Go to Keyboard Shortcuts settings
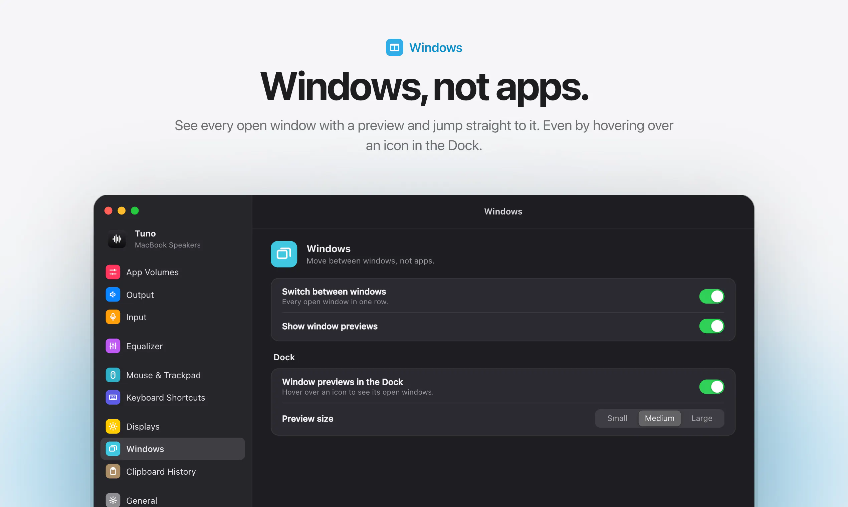Screen dimensions: 848x507 [173, 397]
